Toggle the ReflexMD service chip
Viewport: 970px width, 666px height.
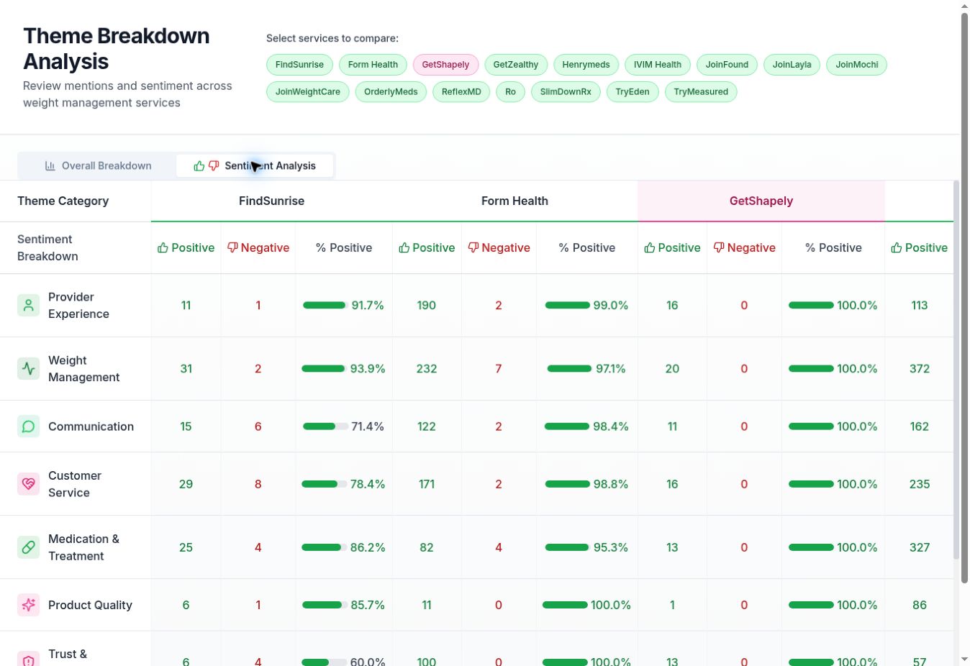click(x=461, y=92)
